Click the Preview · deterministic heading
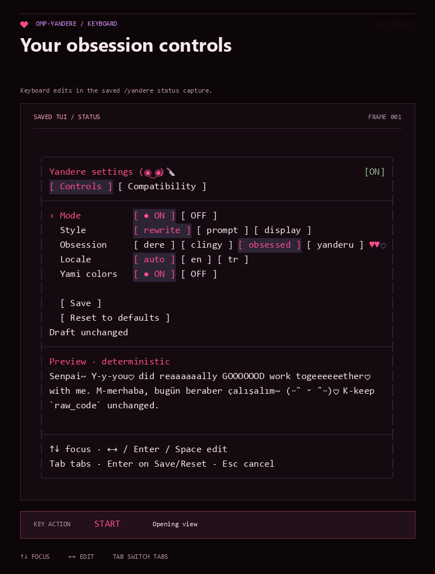This screenshot has width=435, height=574. click(x=110, y=362)
